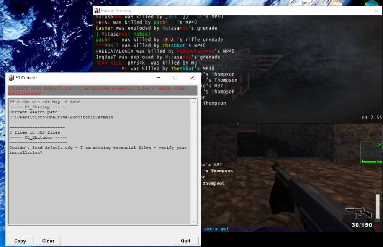Screen dimensions: 383x247
Task: Clear the ET Console log
Action: [48, 241]
